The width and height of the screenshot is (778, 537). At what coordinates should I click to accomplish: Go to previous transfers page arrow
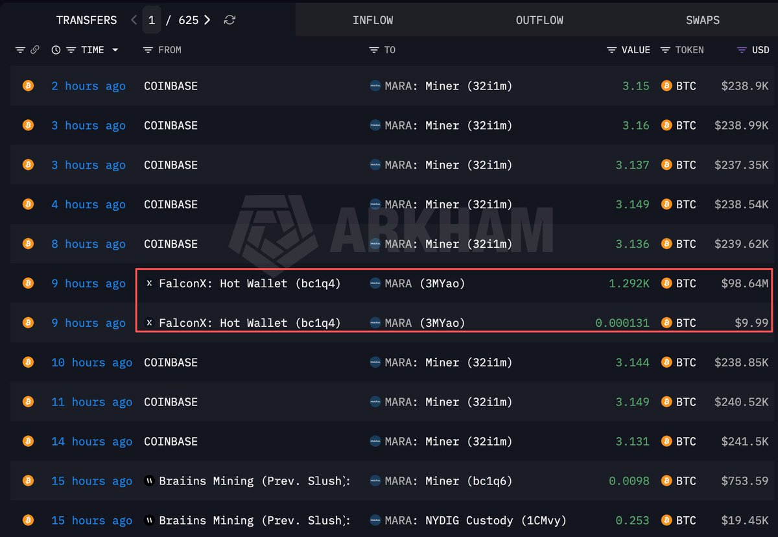[x=134, y=20]
